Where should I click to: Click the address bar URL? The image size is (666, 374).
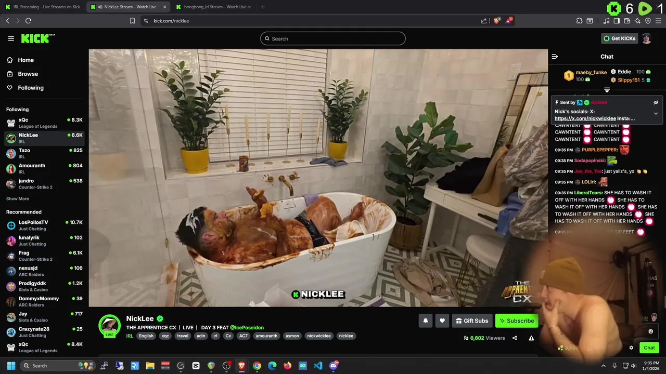point(171,21)
